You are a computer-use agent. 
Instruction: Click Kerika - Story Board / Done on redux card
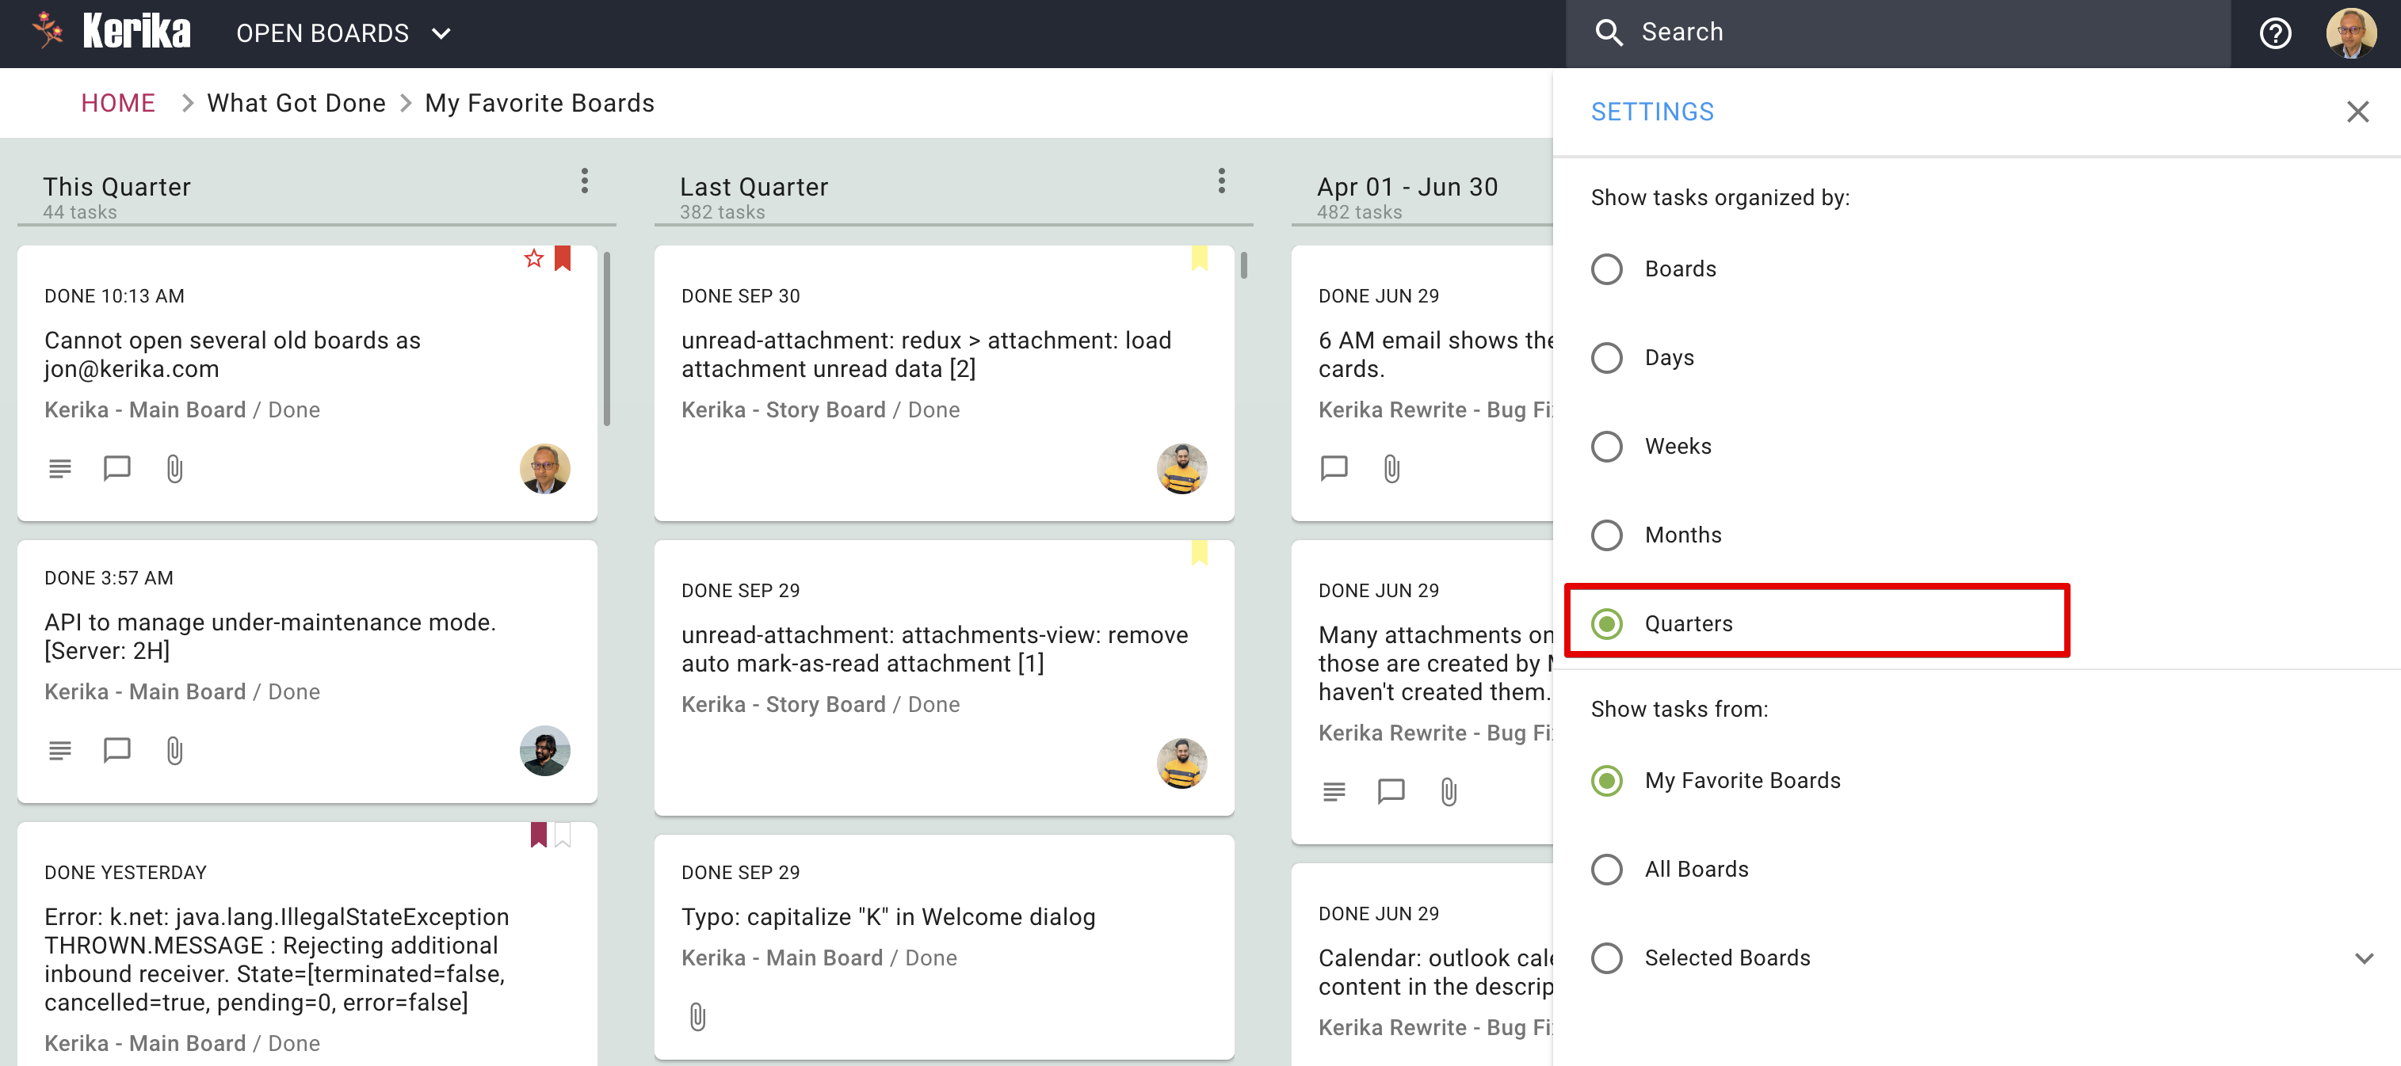tap(820, 410)
